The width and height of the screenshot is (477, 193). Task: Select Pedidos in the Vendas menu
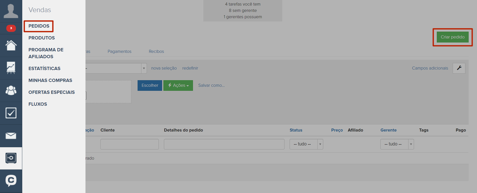click(x=39, y=26)
